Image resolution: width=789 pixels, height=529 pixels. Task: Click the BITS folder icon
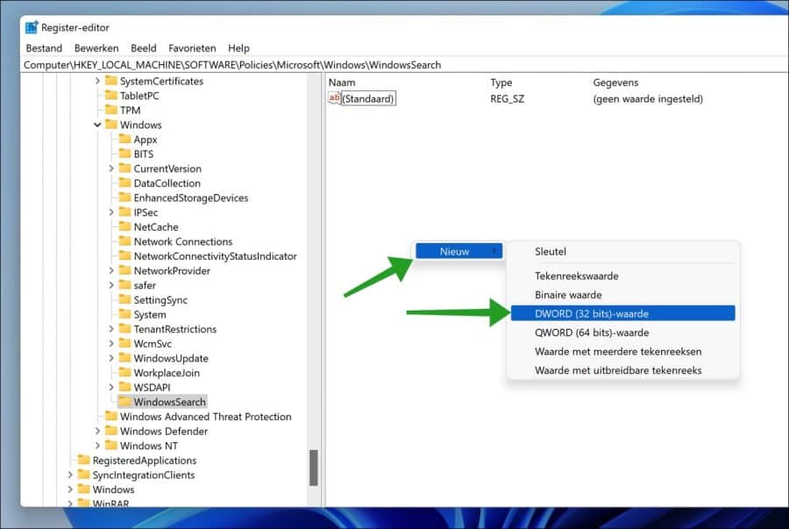tap(124, 154)
